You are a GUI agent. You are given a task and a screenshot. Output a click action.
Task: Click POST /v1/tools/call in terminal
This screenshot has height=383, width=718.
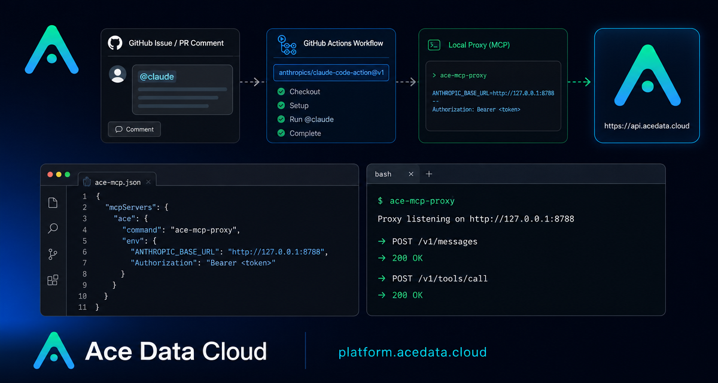[x=440, y=279]
